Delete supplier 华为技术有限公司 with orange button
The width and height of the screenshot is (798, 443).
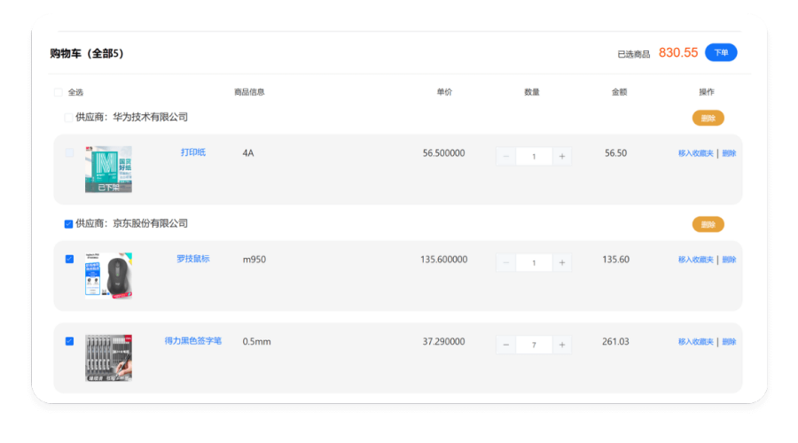708,118
